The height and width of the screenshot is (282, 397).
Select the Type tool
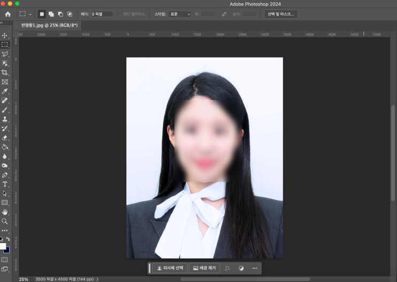[x=5, y=184]
